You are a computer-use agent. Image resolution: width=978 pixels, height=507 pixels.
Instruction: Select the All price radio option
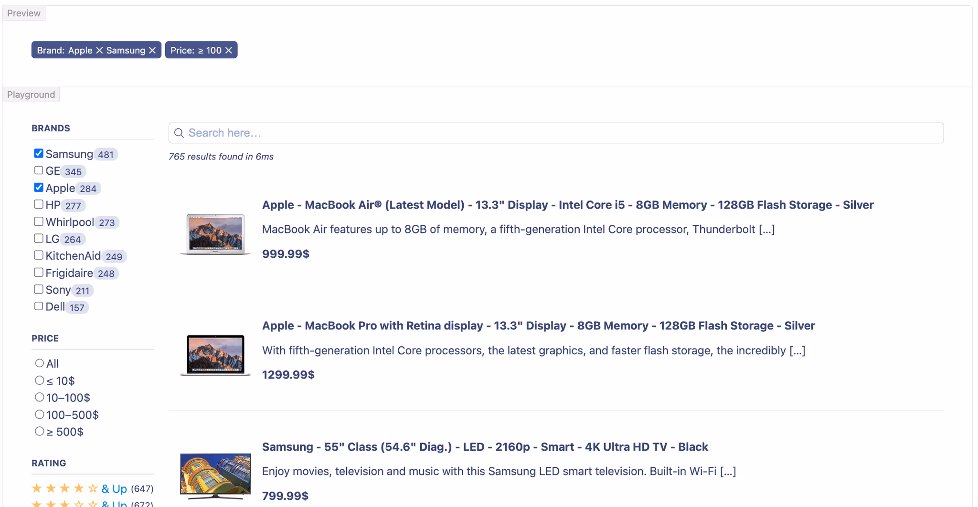[40, 363]
